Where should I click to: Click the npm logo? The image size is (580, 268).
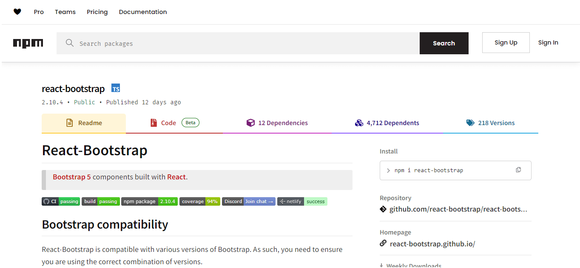(x=28, y=43)
